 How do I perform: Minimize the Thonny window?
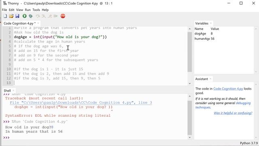tap(229, 3)
